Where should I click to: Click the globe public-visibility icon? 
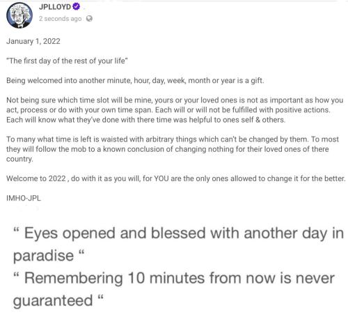coord(89,19)
